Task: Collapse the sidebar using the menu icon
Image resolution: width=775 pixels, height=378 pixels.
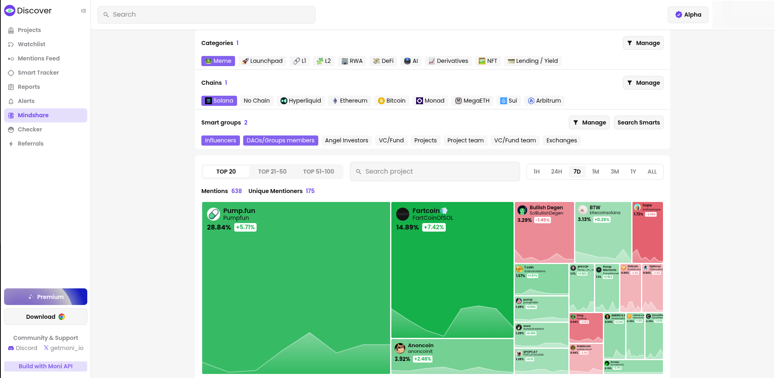Action: click(x=83, y=11)
